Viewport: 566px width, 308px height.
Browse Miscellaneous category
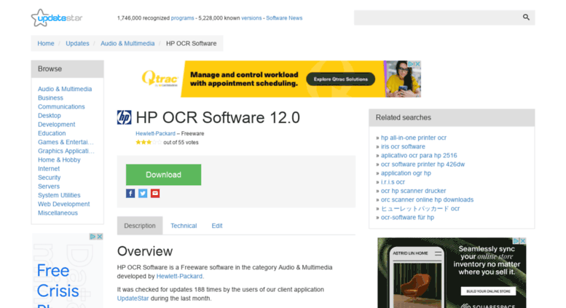[x=58, y=213]
